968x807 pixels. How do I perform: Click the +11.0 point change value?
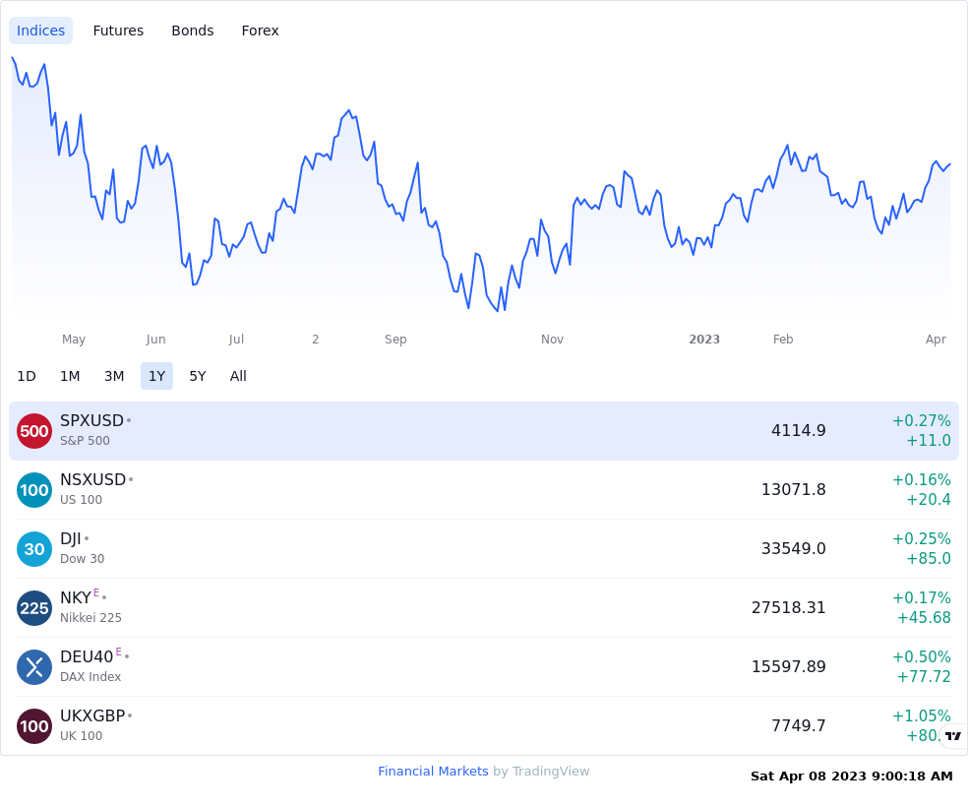(x=929, y=440)
